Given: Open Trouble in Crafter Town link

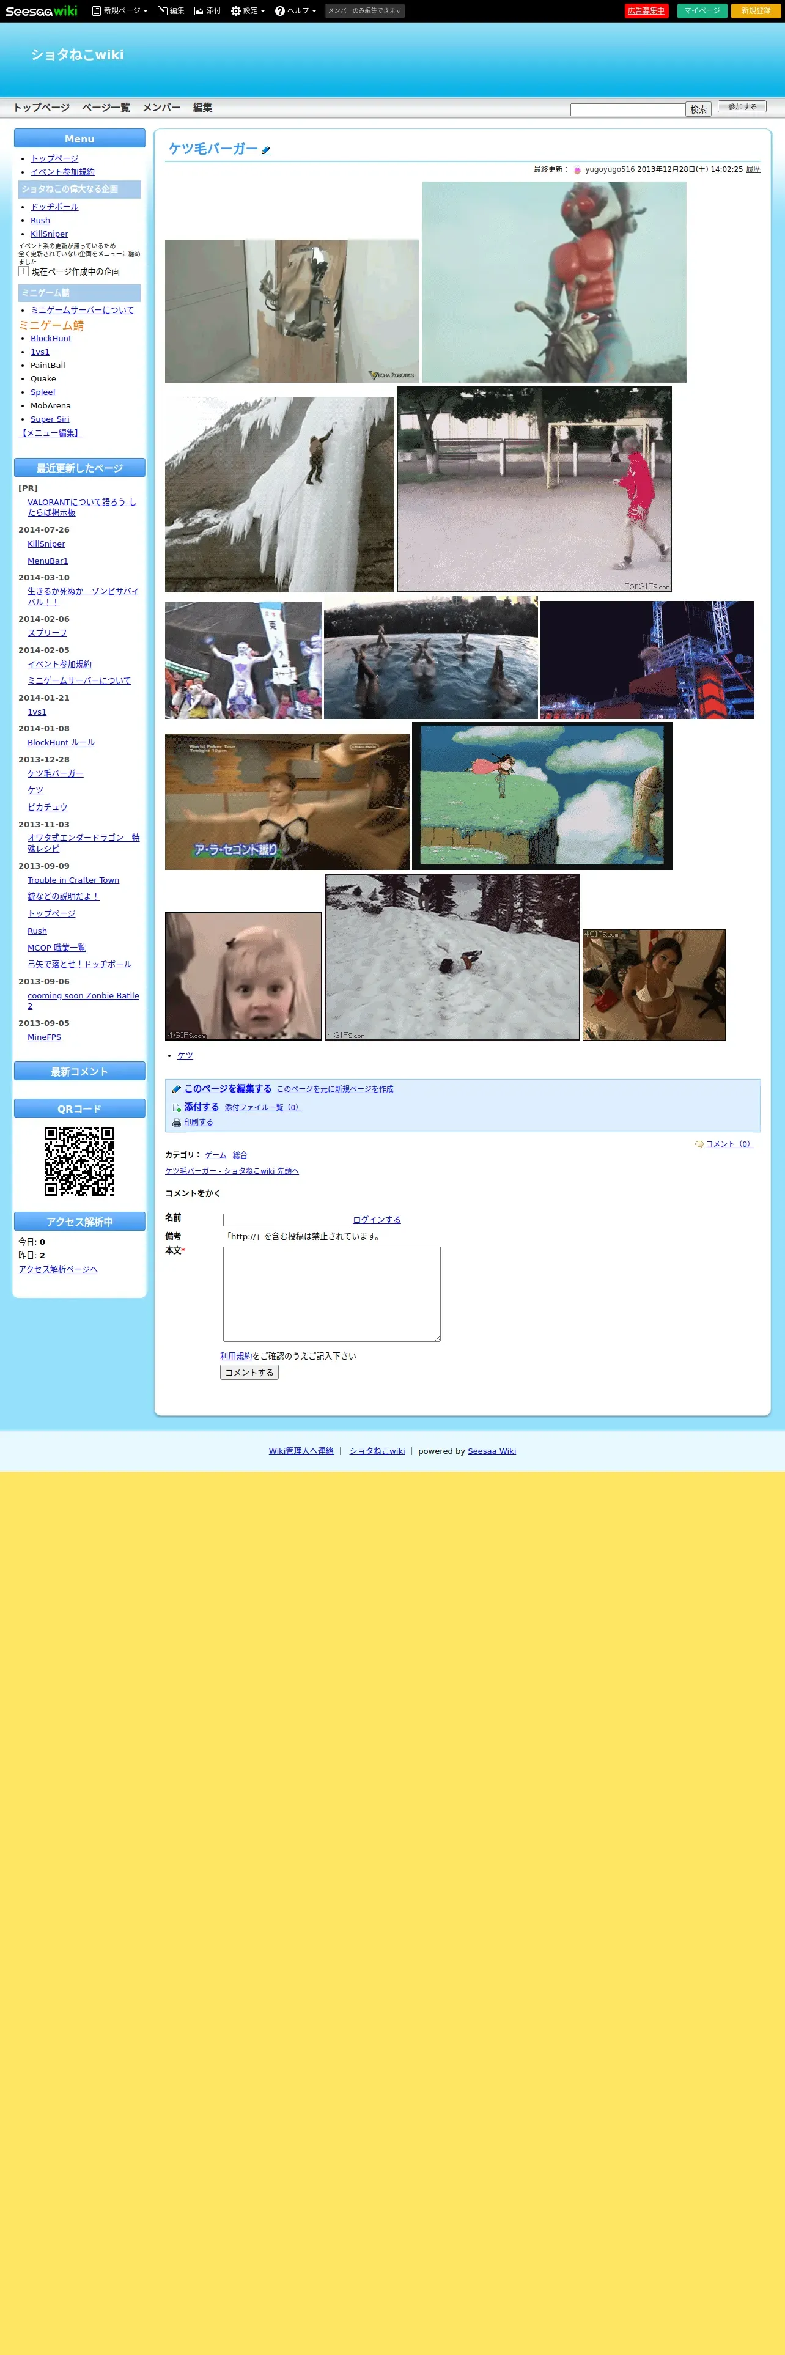Looking at the screenshot, I should [x=73, y=880].
